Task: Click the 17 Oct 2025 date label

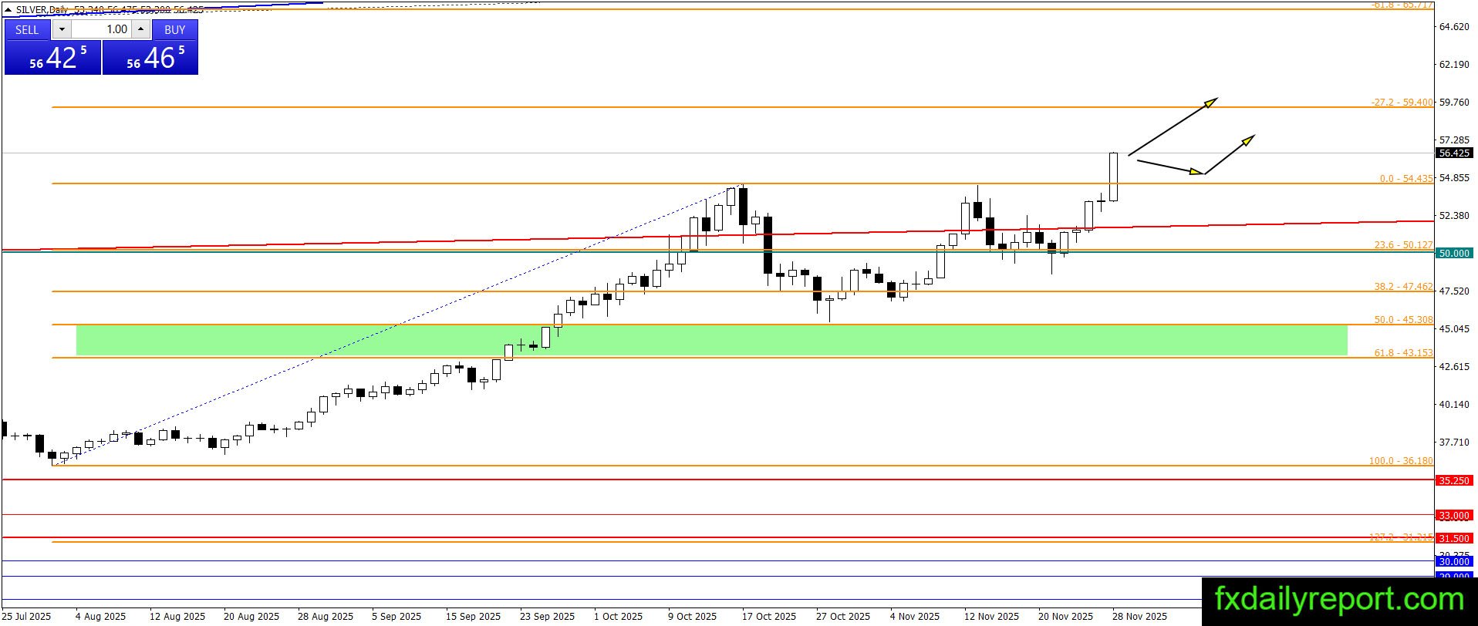Action: click(x=769, y=616)
